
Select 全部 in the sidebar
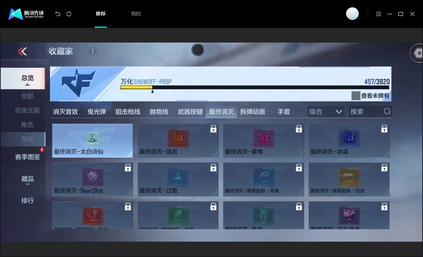point(27,96)
